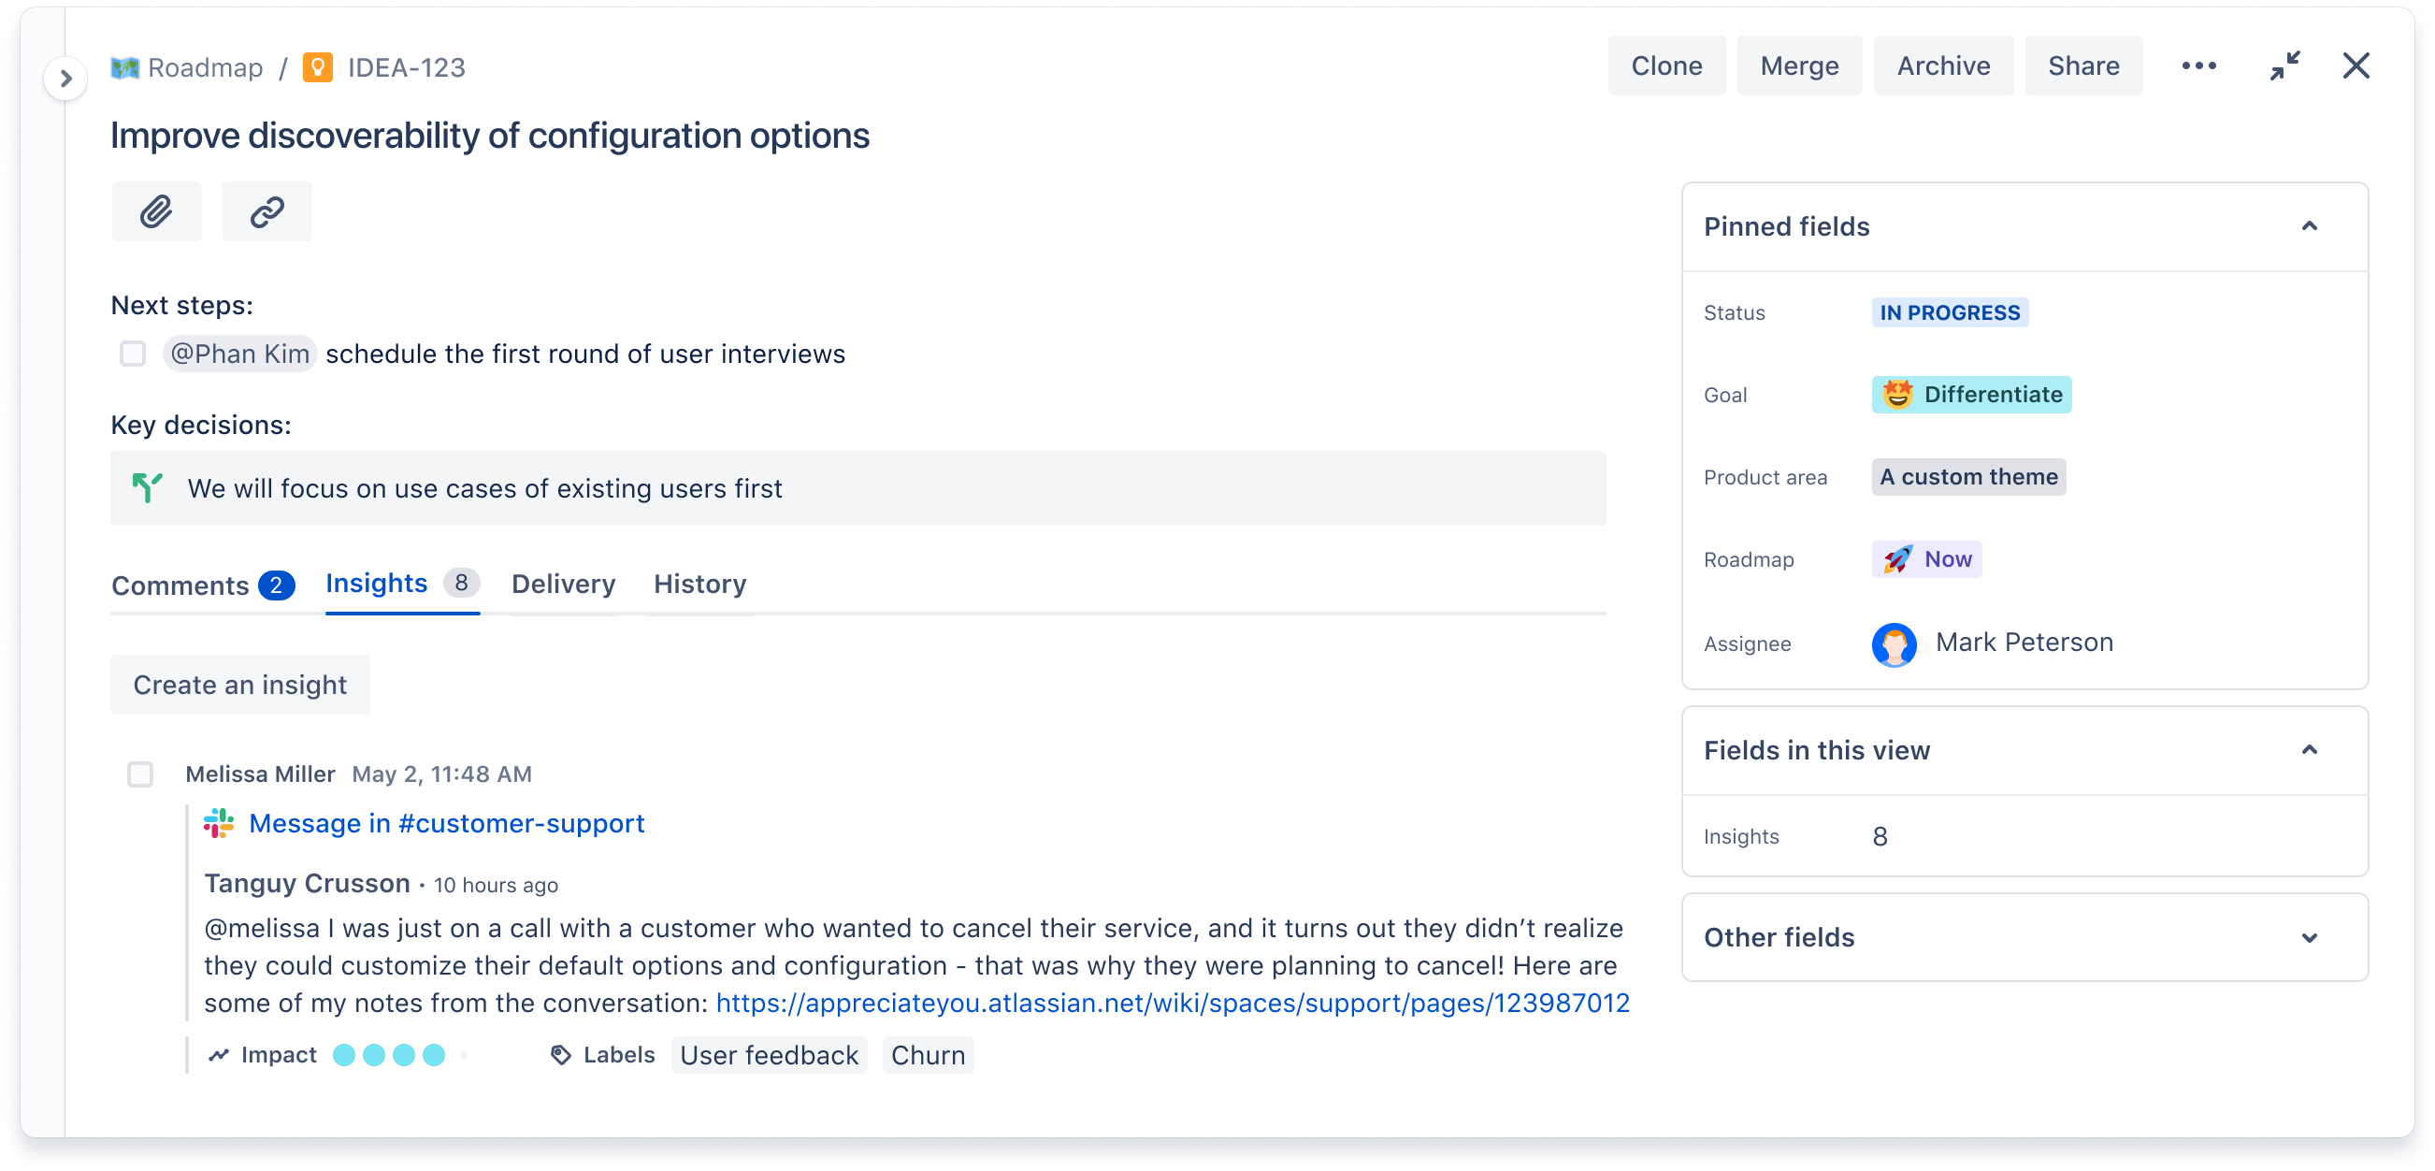Expand the Other fields section
The height and width of the screenshot is (1171, 2435).
click(2311, 937)
